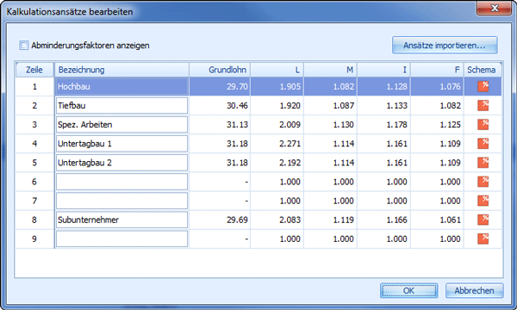
Task: Select row number 4 cell
Action: [34, 144]
